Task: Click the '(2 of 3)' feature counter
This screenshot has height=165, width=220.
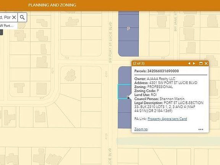Action: click(139, 63)
